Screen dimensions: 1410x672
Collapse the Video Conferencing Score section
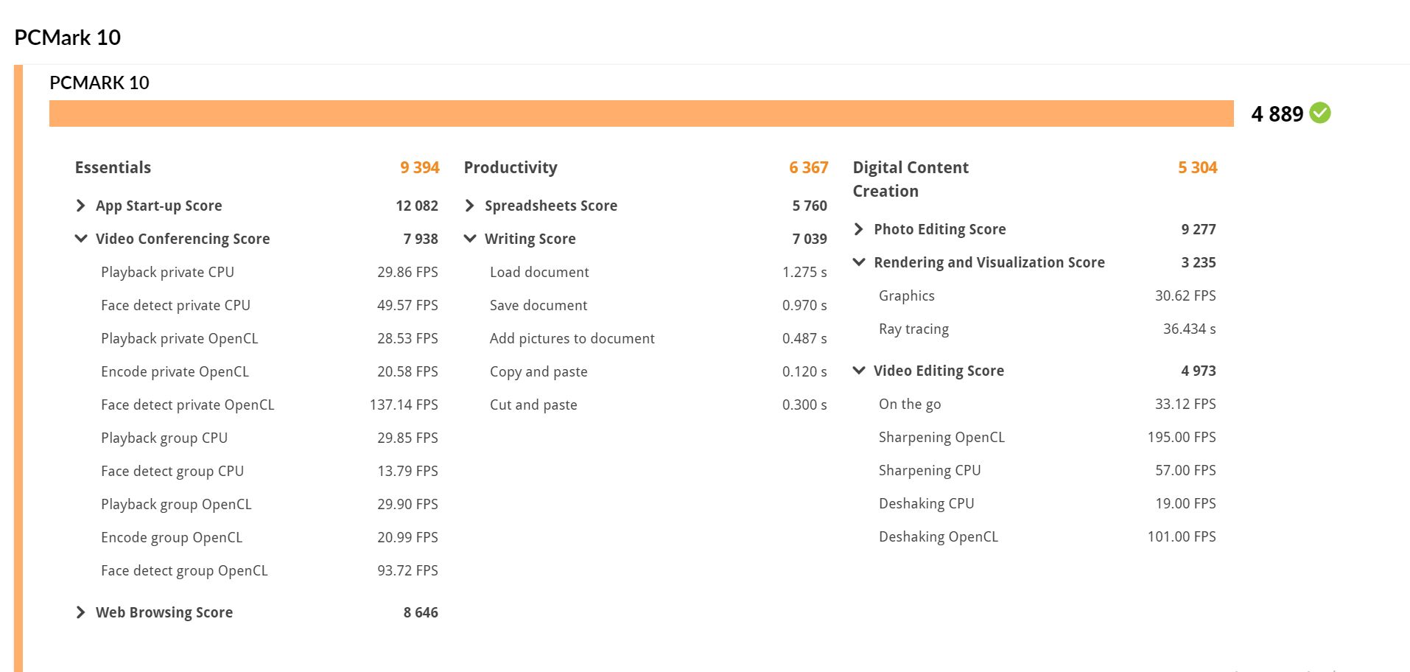click(x=81, y=239)
